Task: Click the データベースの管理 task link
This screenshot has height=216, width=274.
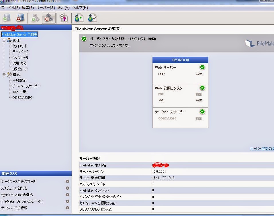Action: pyautogui.click(x=14, y=208)
